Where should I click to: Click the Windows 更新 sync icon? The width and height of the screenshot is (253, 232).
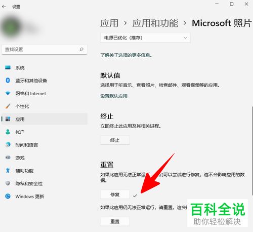(x=8, y=196)
